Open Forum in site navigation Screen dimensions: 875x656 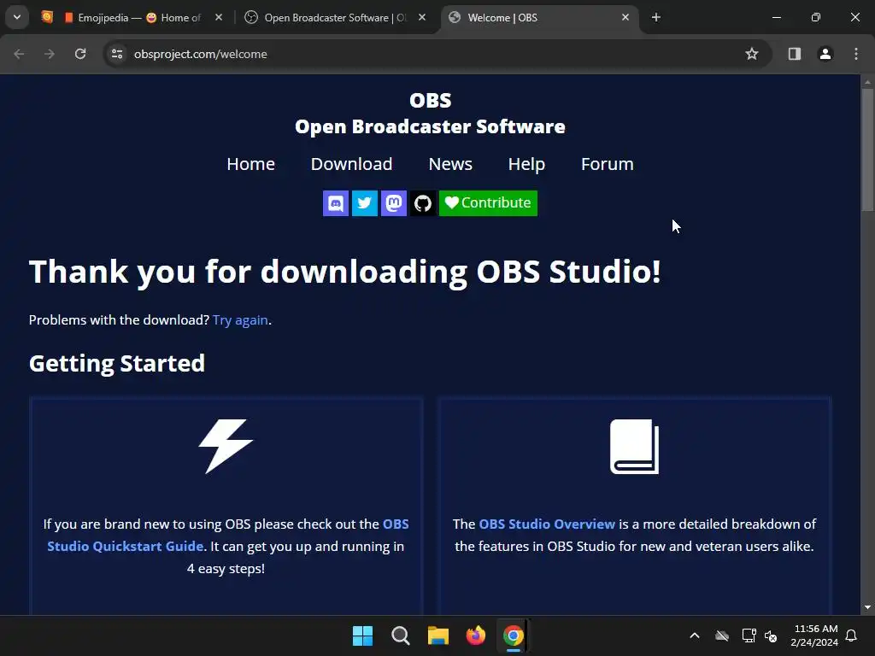[x=608, y=164]
